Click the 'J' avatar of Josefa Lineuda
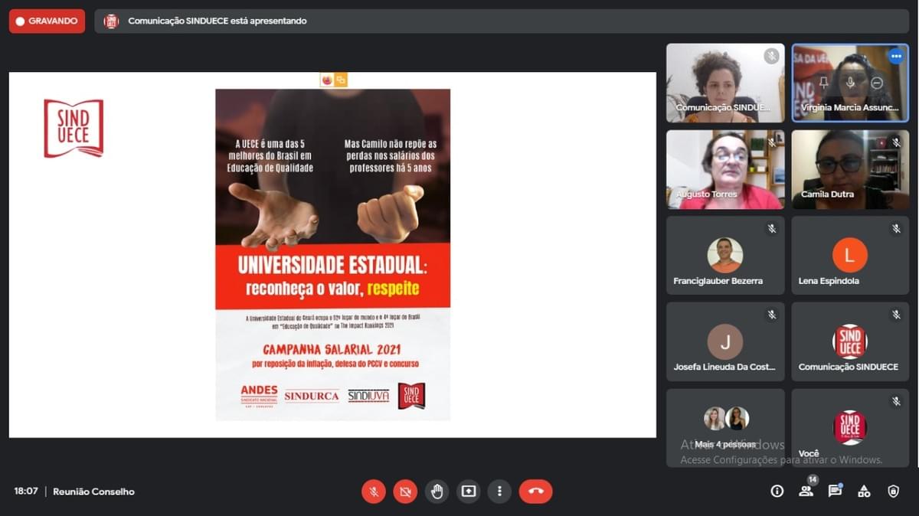Screen dimensions: 919x516 [725, 341]
